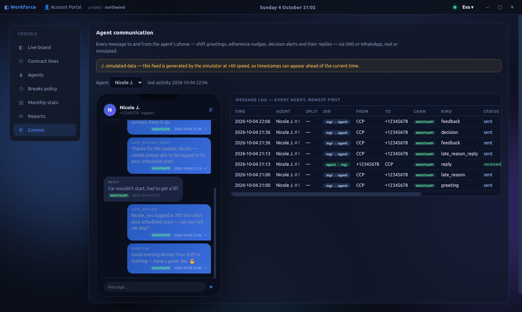
Task: Click the 'late_reason_reply' kind cell
Action: click(459, 154)
